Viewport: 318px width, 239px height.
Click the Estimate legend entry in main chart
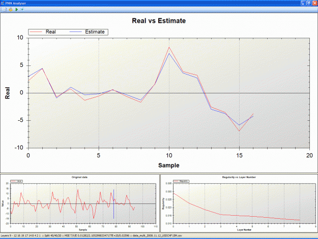[x=87, y=32]
